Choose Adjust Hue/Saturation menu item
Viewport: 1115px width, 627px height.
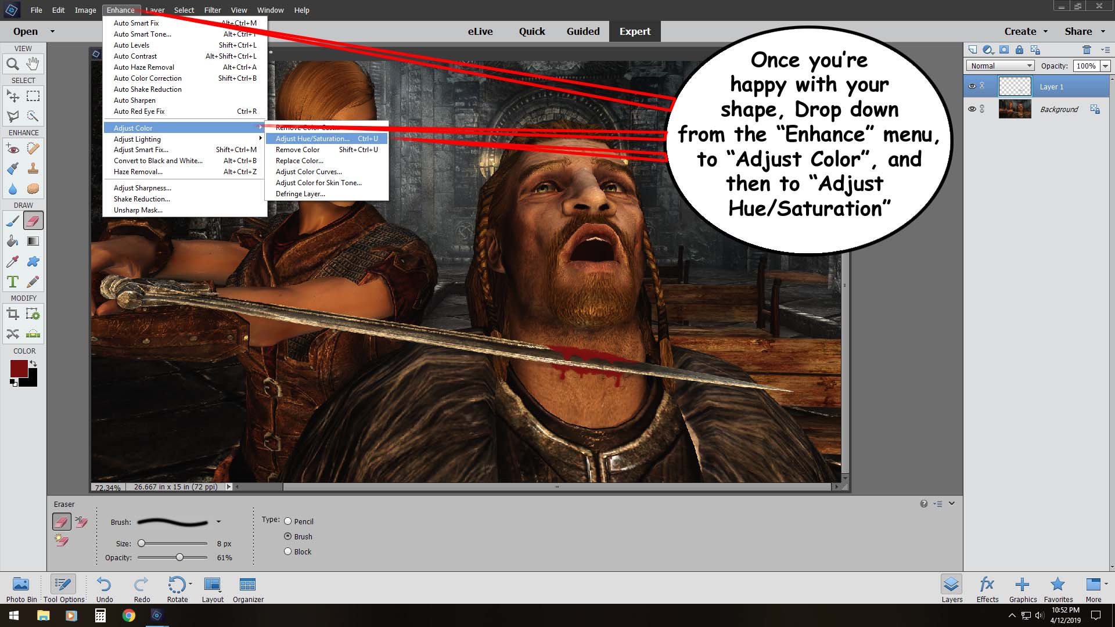click(x=326, y=139)
